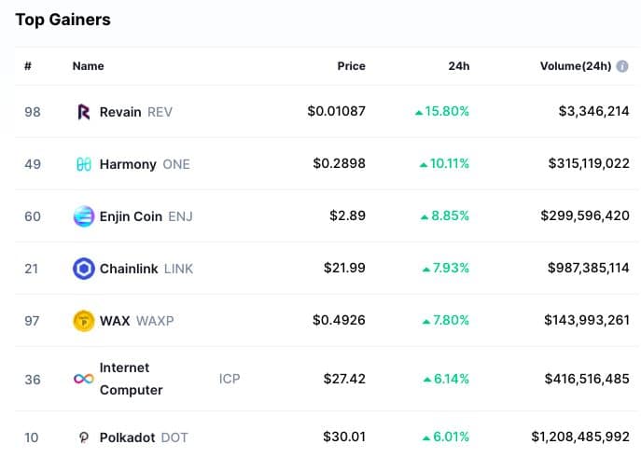Sort table by Name column header
This screenshot has height=458, width=641.
point(89,66)
